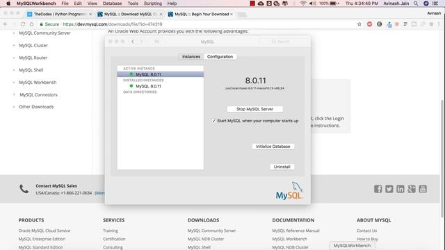Viewport: 445px width, 250px height.
Task: Open the File menu
Action: point(65,3)
